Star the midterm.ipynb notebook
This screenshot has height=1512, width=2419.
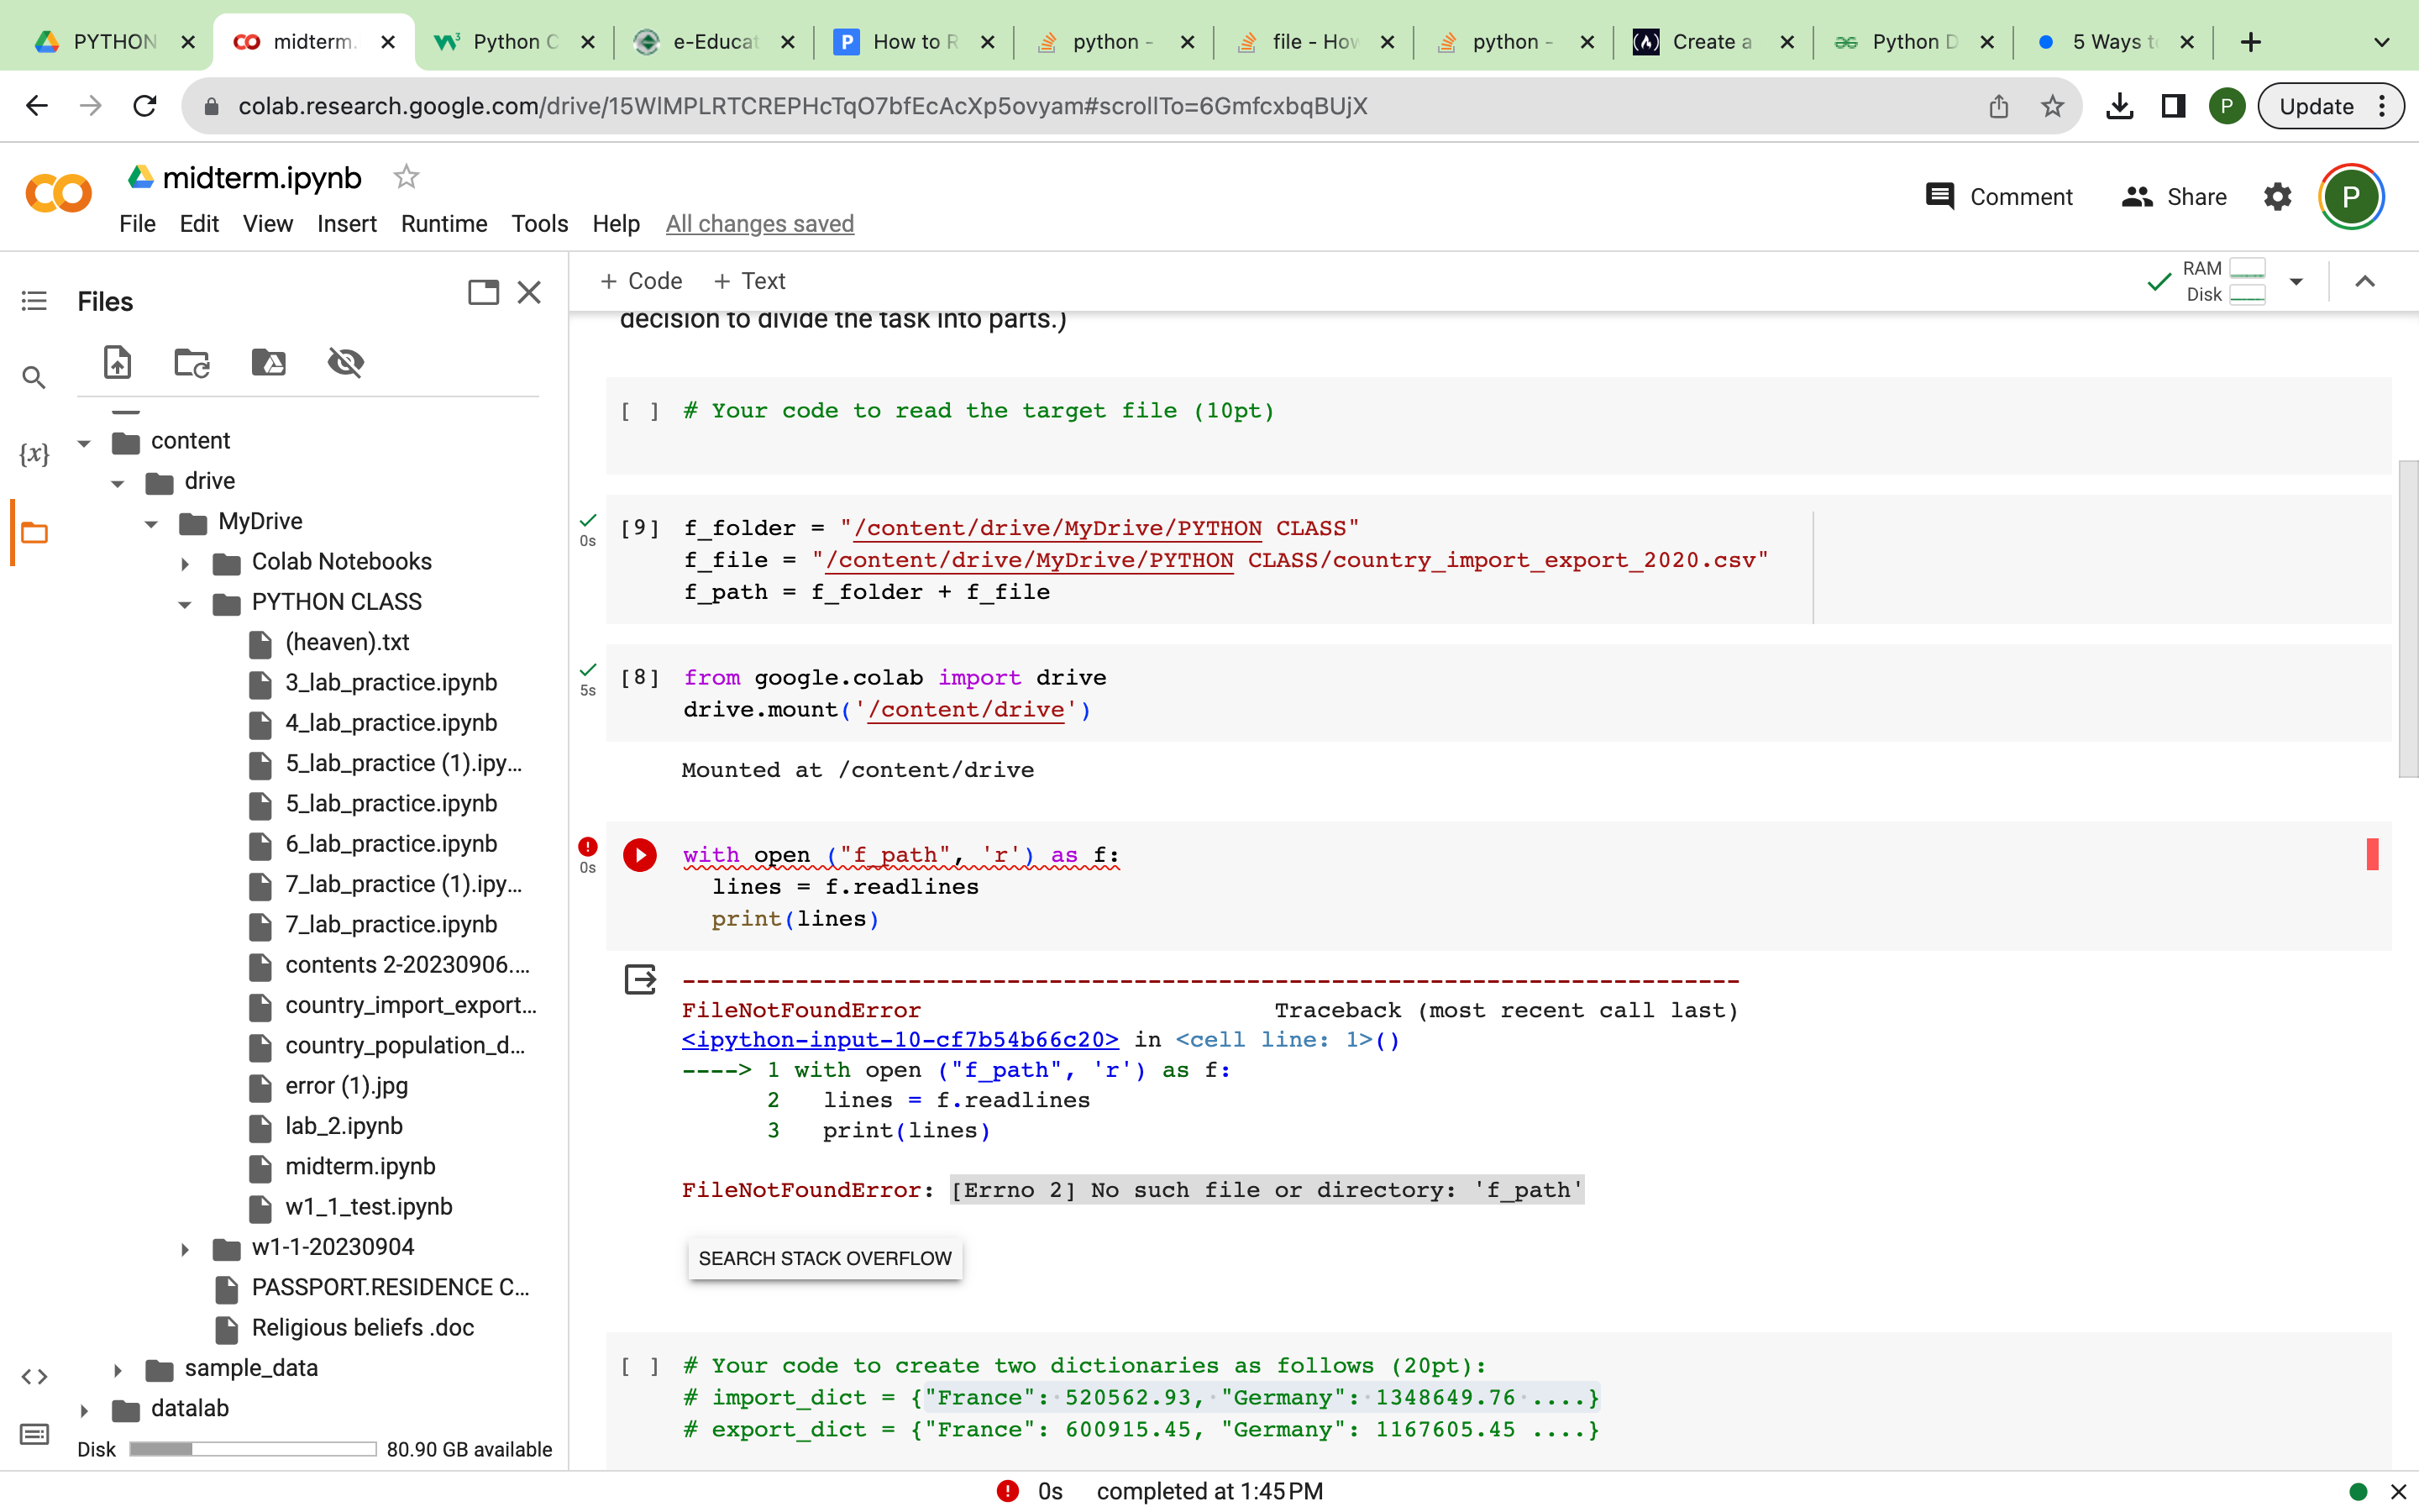tap(406, 176)
